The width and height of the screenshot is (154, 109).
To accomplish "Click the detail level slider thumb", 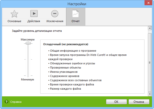I will click(x=28, y=43).
